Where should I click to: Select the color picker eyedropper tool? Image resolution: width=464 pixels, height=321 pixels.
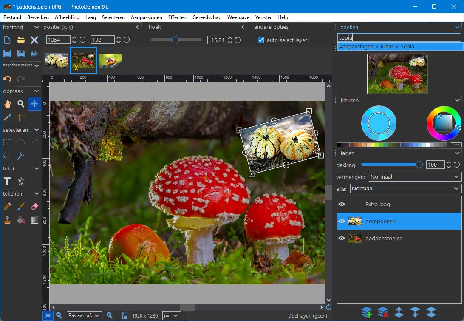7,117
